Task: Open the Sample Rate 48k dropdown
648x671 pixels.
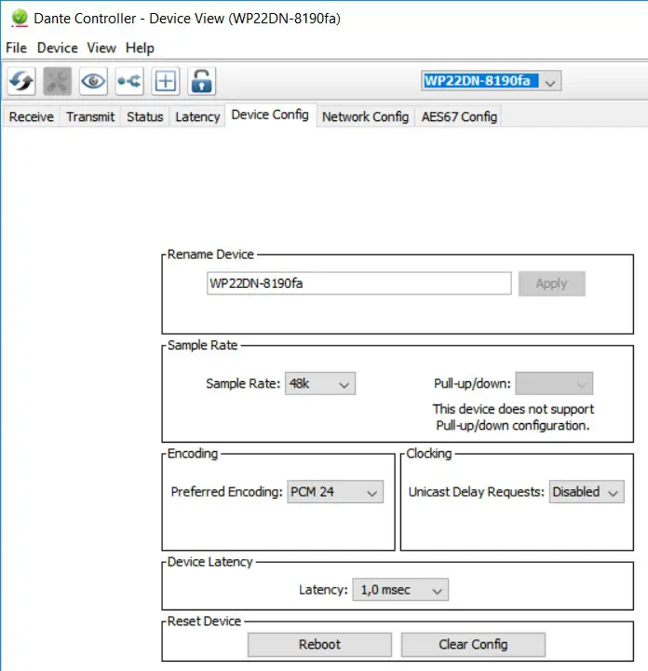Action: point(320,383)
